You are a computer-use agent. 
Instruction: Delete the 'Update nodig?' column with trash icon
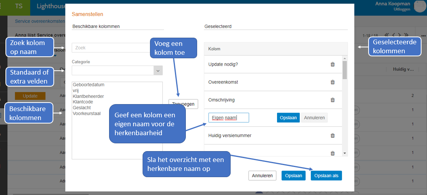pos(332,64)
